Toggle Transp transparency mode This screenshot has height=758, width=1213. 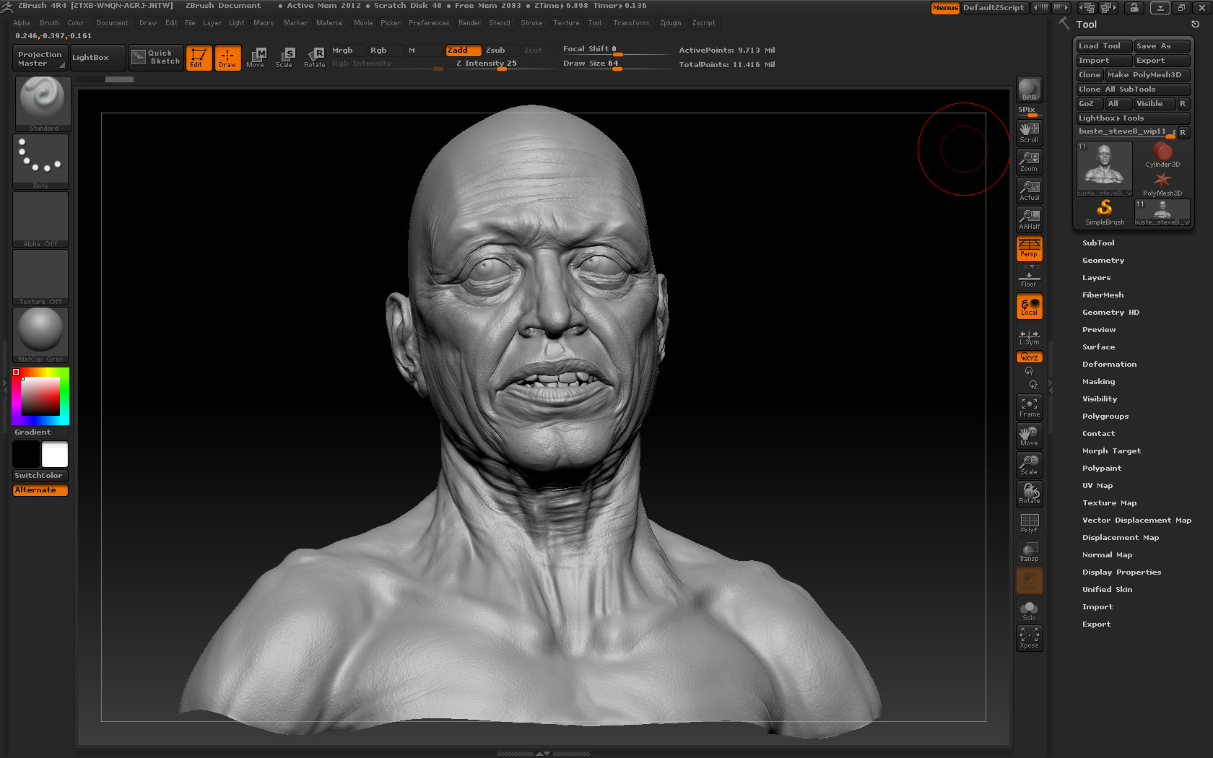pos(1029,552)
